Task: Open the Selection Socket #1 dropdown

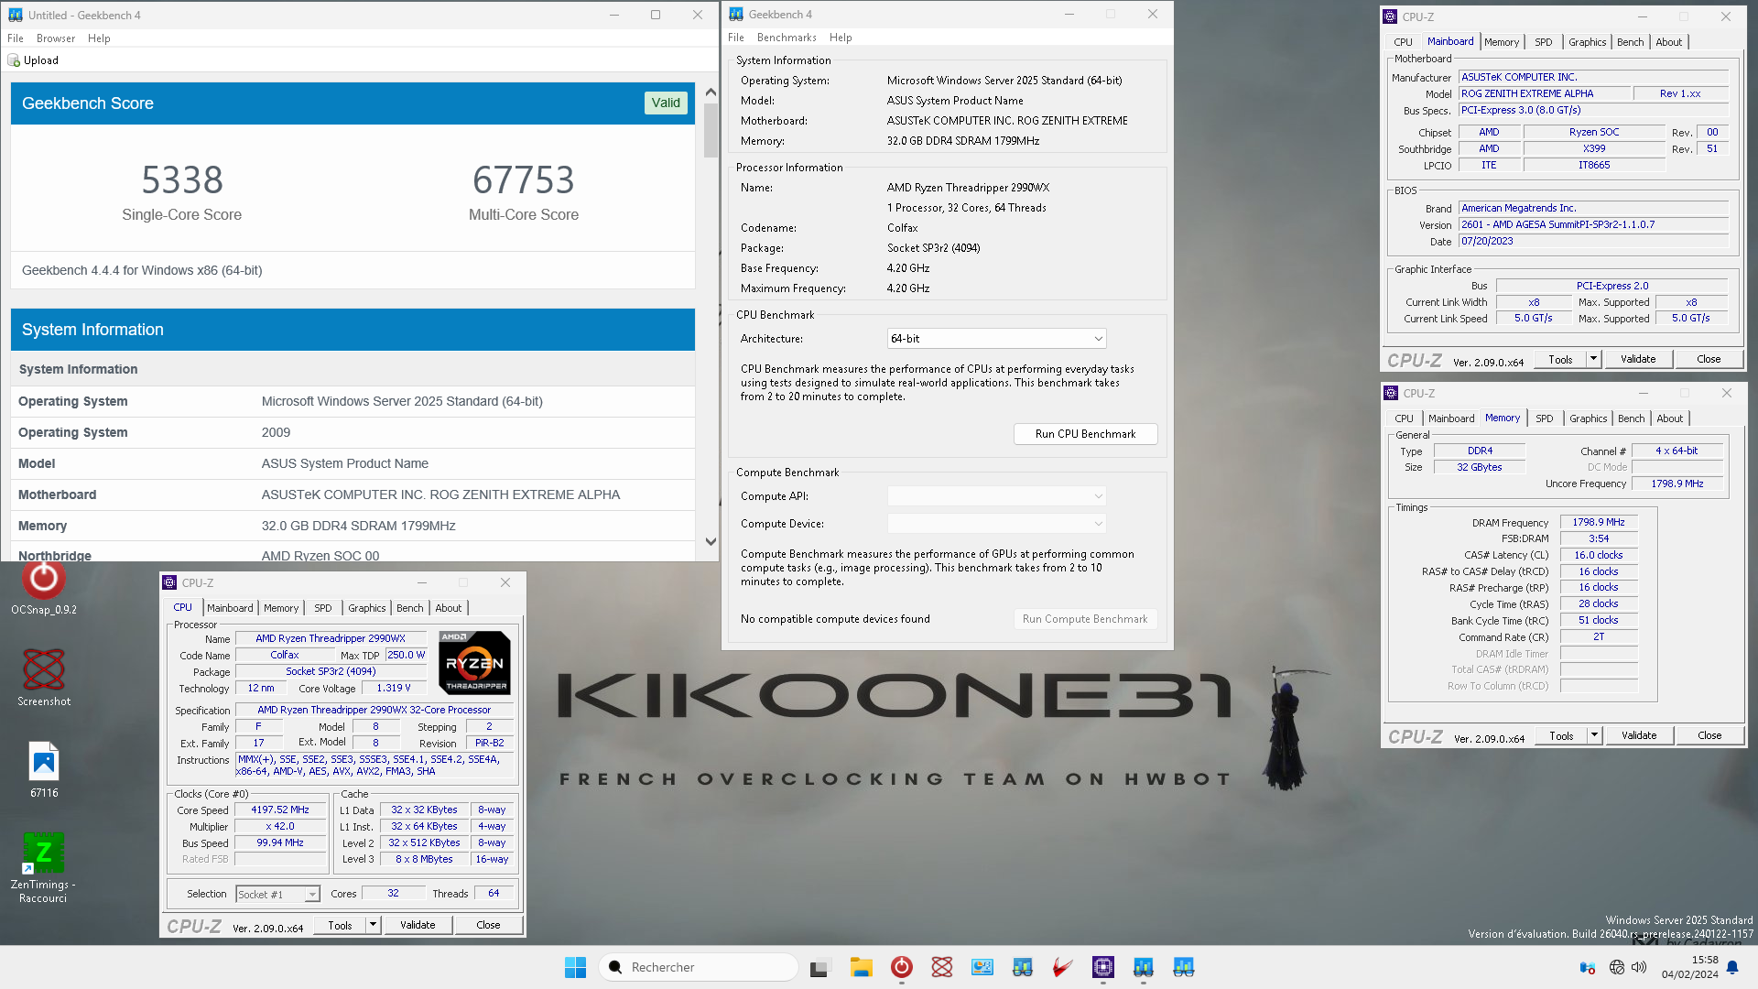Action: (277, 895)
